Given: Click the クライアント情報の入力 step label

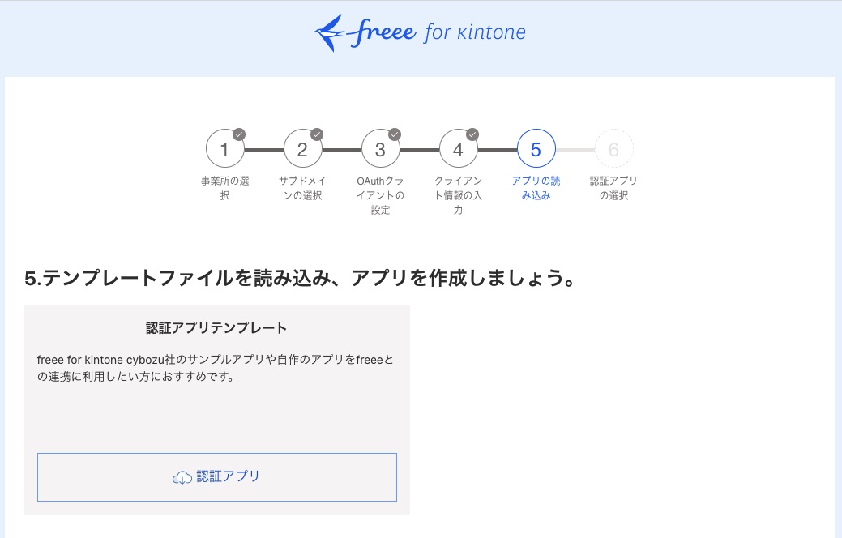Looking at the screenshot, I should [459, 195].
